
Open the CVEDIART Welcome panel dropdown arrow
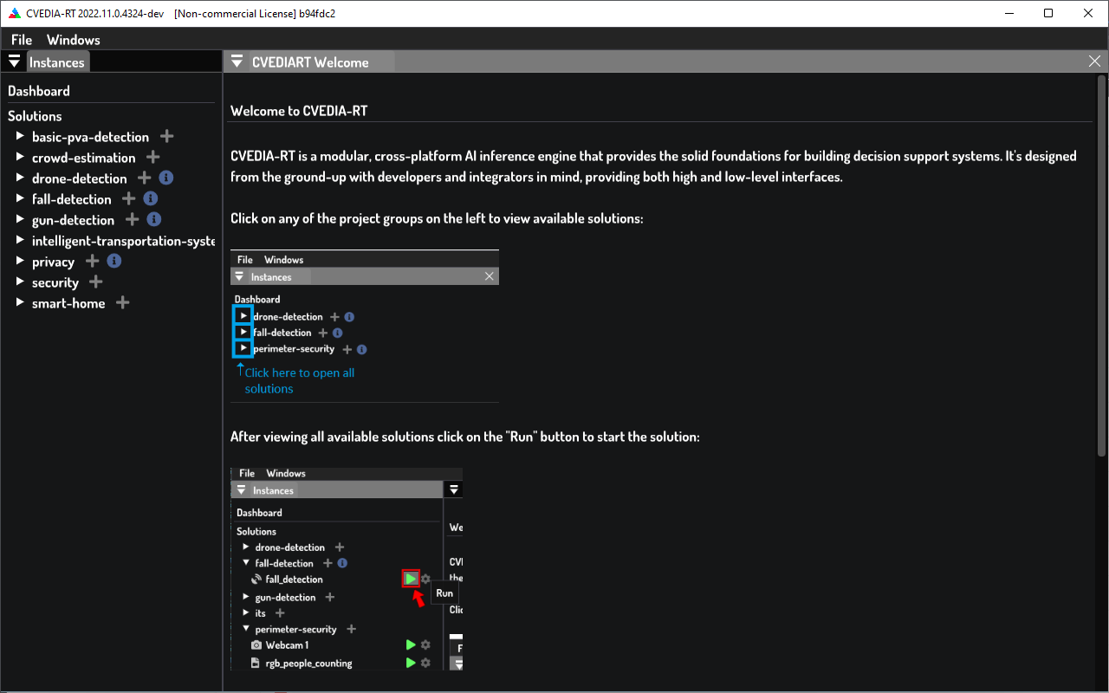click(x=237, y=62)
